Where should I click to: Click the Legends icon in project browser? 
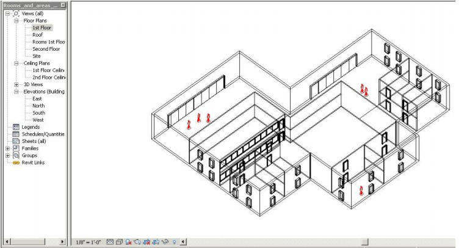tap(16, 127)
